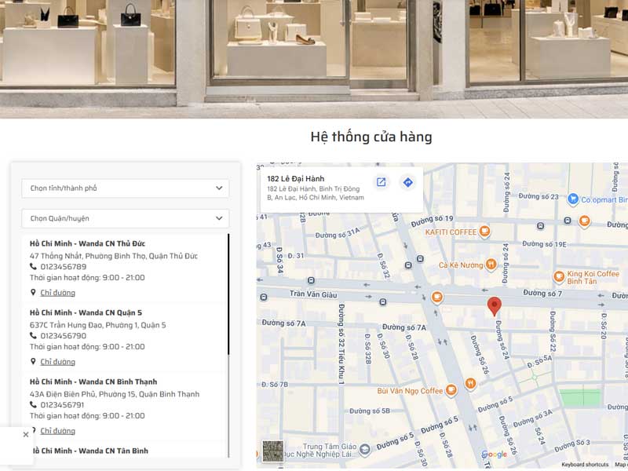Select Hồ Chí Minh - Wanda CN Quận 5 store
This screenshot has width=628, height=471.
tap(86, 312)
